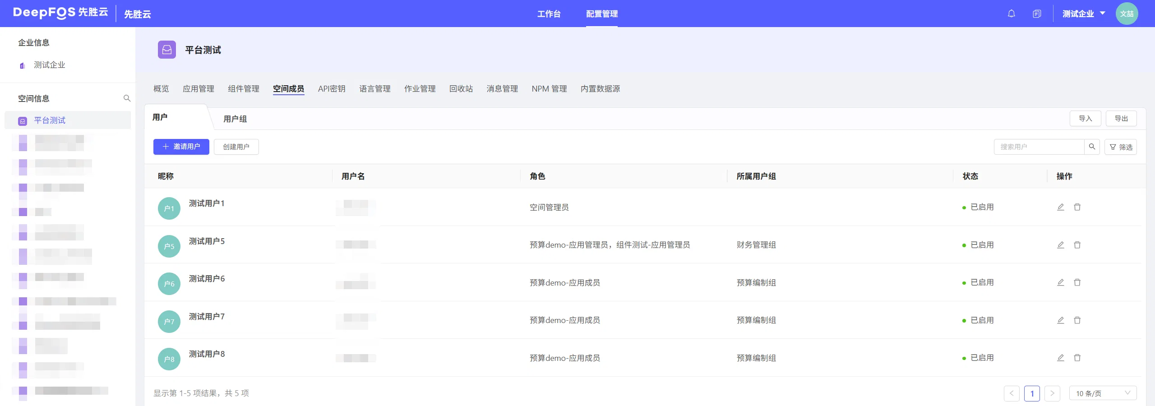Switch to the 语言管理 tab
Screen dimensions: 1155x406
[375, 89]
